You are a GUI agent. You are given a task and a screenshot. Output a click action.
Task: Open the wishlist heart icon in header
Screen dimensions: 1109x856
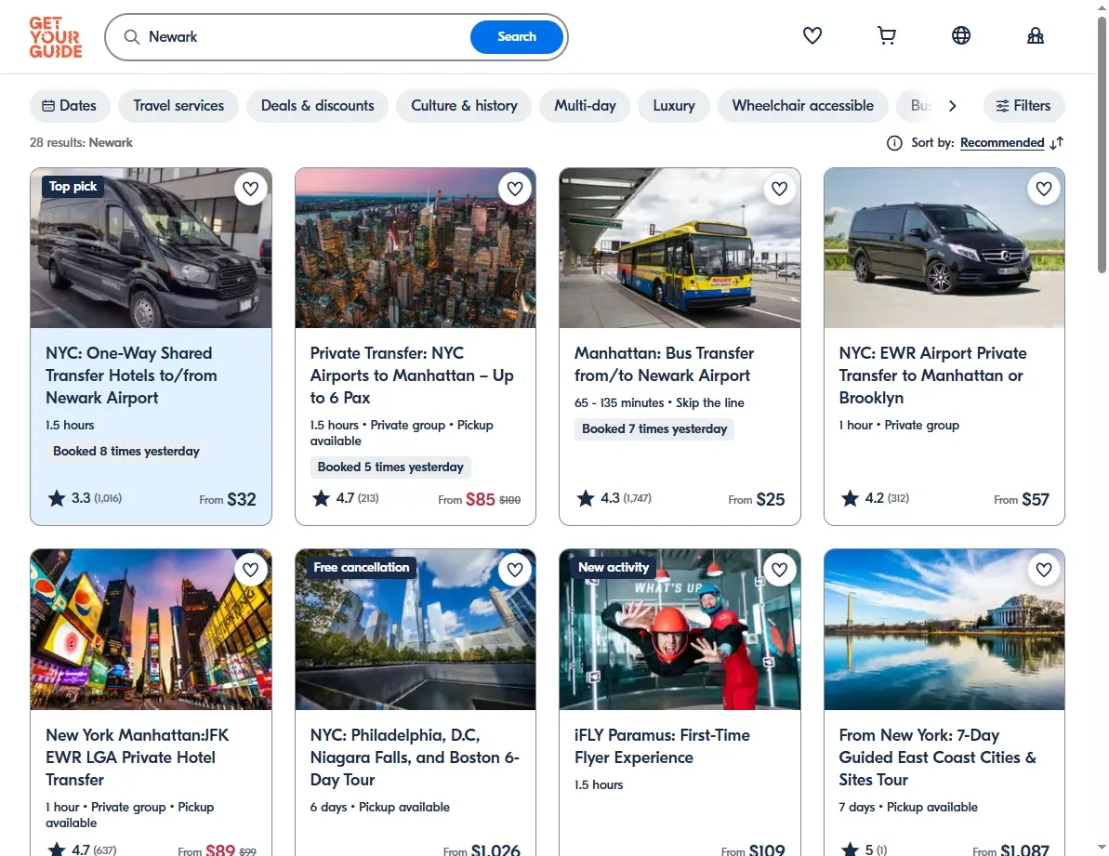(x=812, y=35)
